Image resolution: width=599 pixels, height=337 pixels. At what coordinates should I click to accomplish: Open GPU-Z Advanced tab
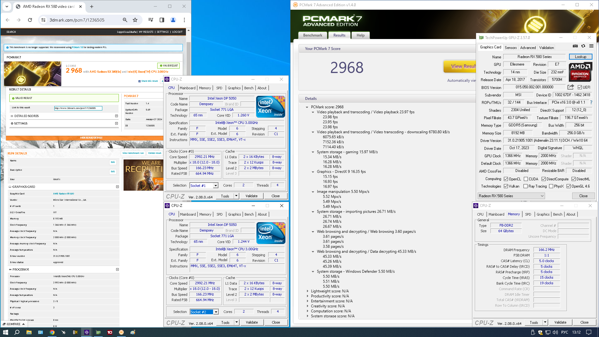click(x=528, y=48)
